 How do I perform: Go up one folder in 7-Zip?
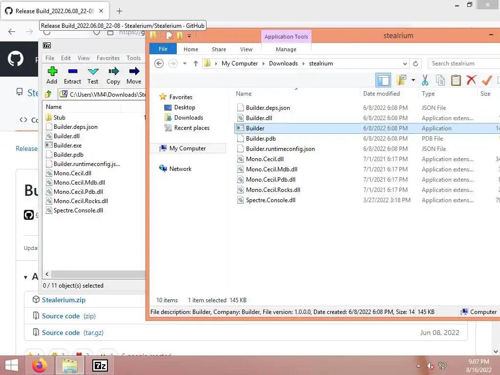tap(48, 94)
